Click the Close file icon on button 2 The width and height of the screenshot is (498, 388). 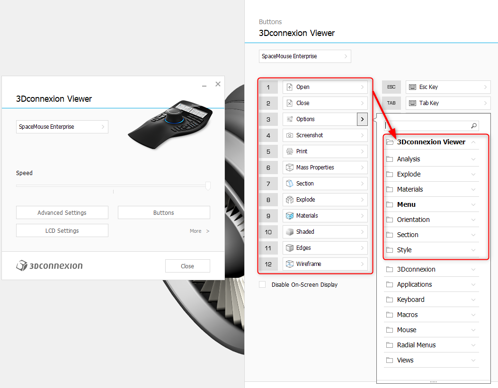pyautogui.click(x=289, y=103)
